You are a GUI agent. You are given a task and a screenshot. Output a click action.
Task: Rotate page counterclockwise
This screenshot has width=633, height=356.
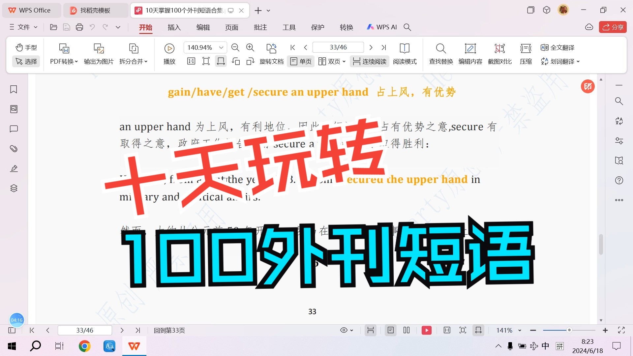coord(236,61)
